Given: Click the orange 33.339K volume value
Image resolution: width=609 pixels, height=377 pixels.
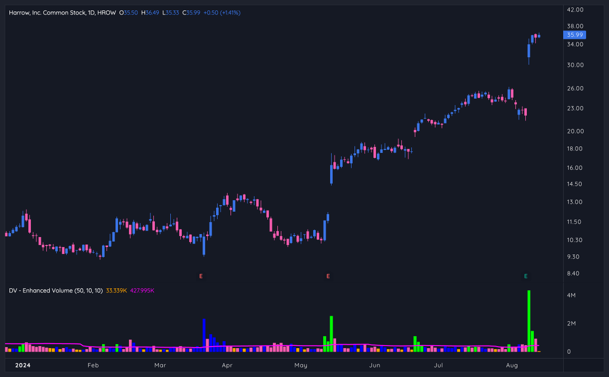Looking at the screenshot, I should (x=117, y=290).
